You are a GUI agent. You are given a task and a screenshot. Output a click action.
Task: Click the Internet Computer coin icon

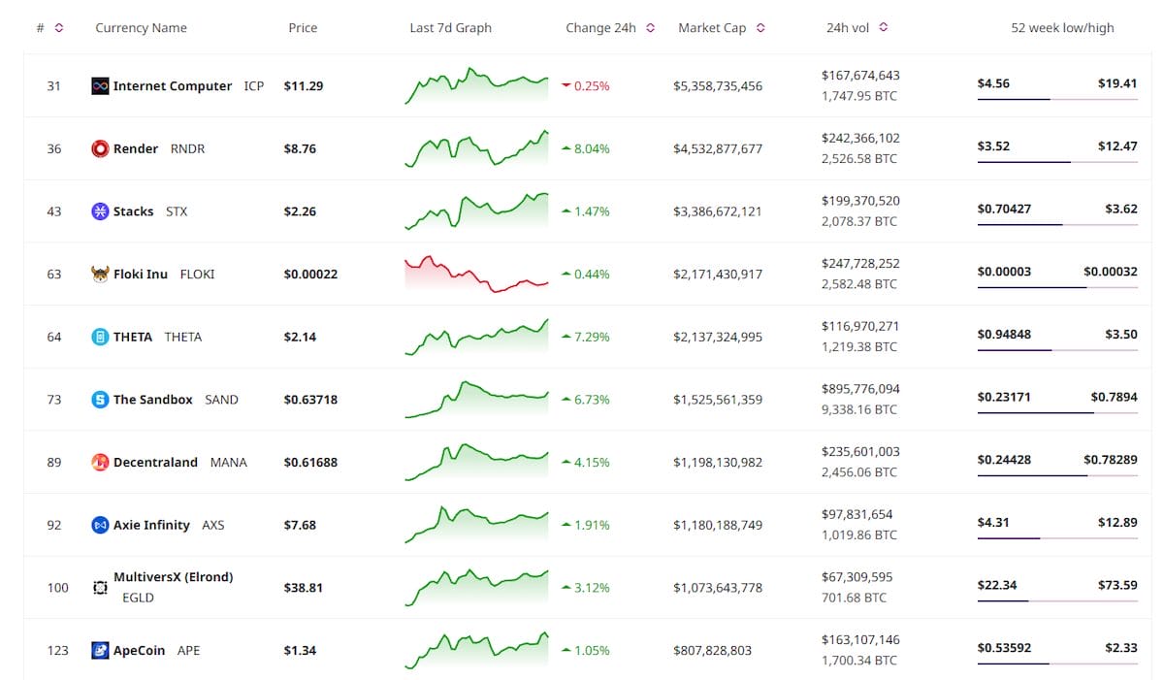100,86
